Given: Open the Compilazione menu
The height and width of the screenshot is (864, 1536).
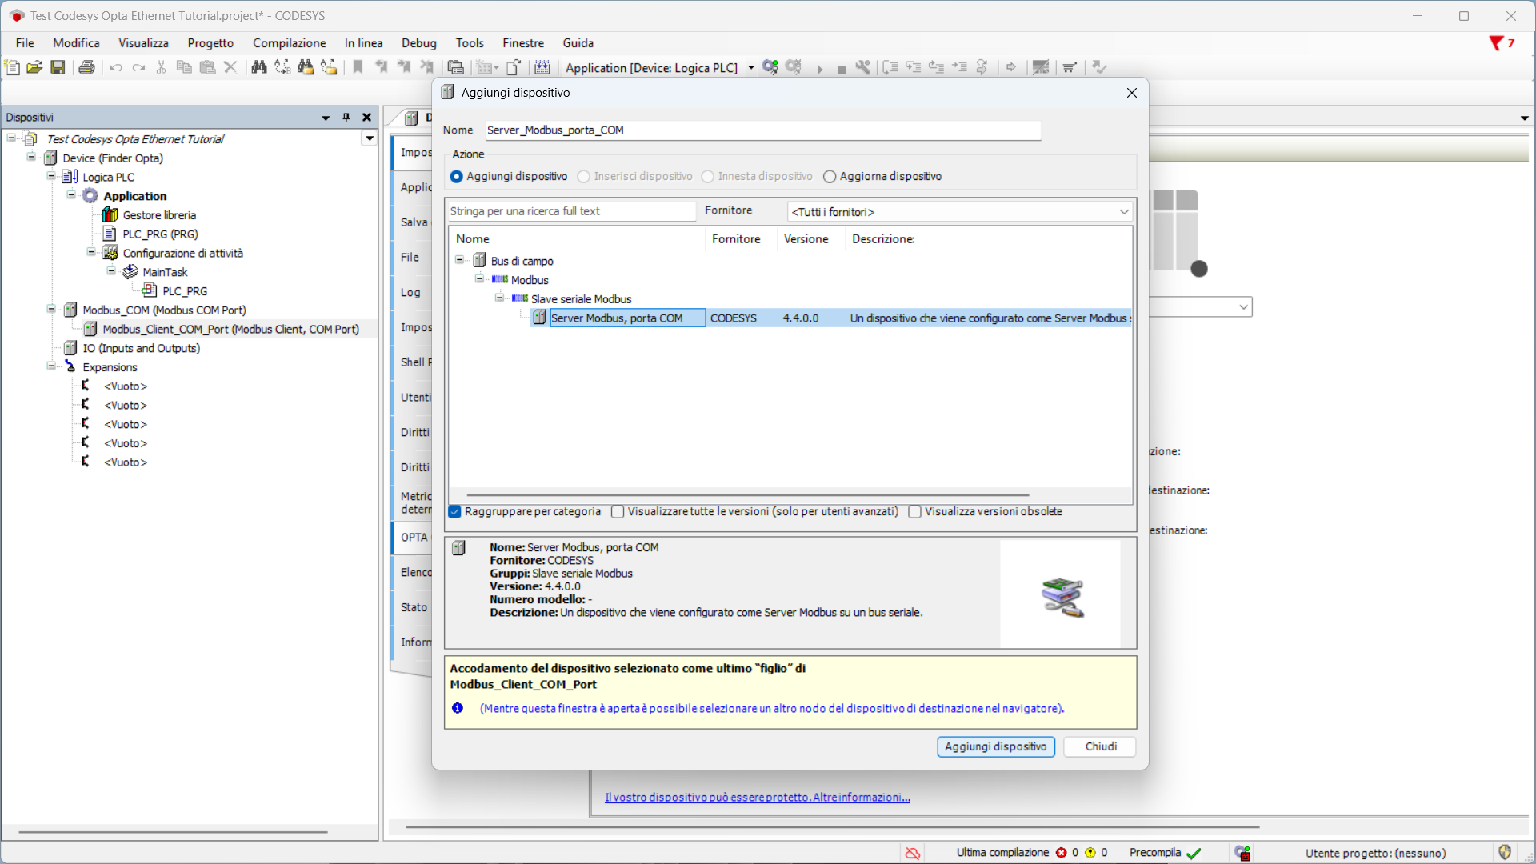Looking at the screenshot, I should click(289, 43).
